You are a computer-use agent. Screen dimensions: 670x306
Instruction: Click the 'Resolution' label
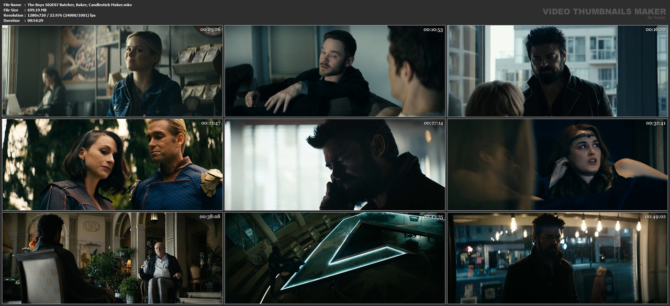pyautogui.click(x=13, y=15)
